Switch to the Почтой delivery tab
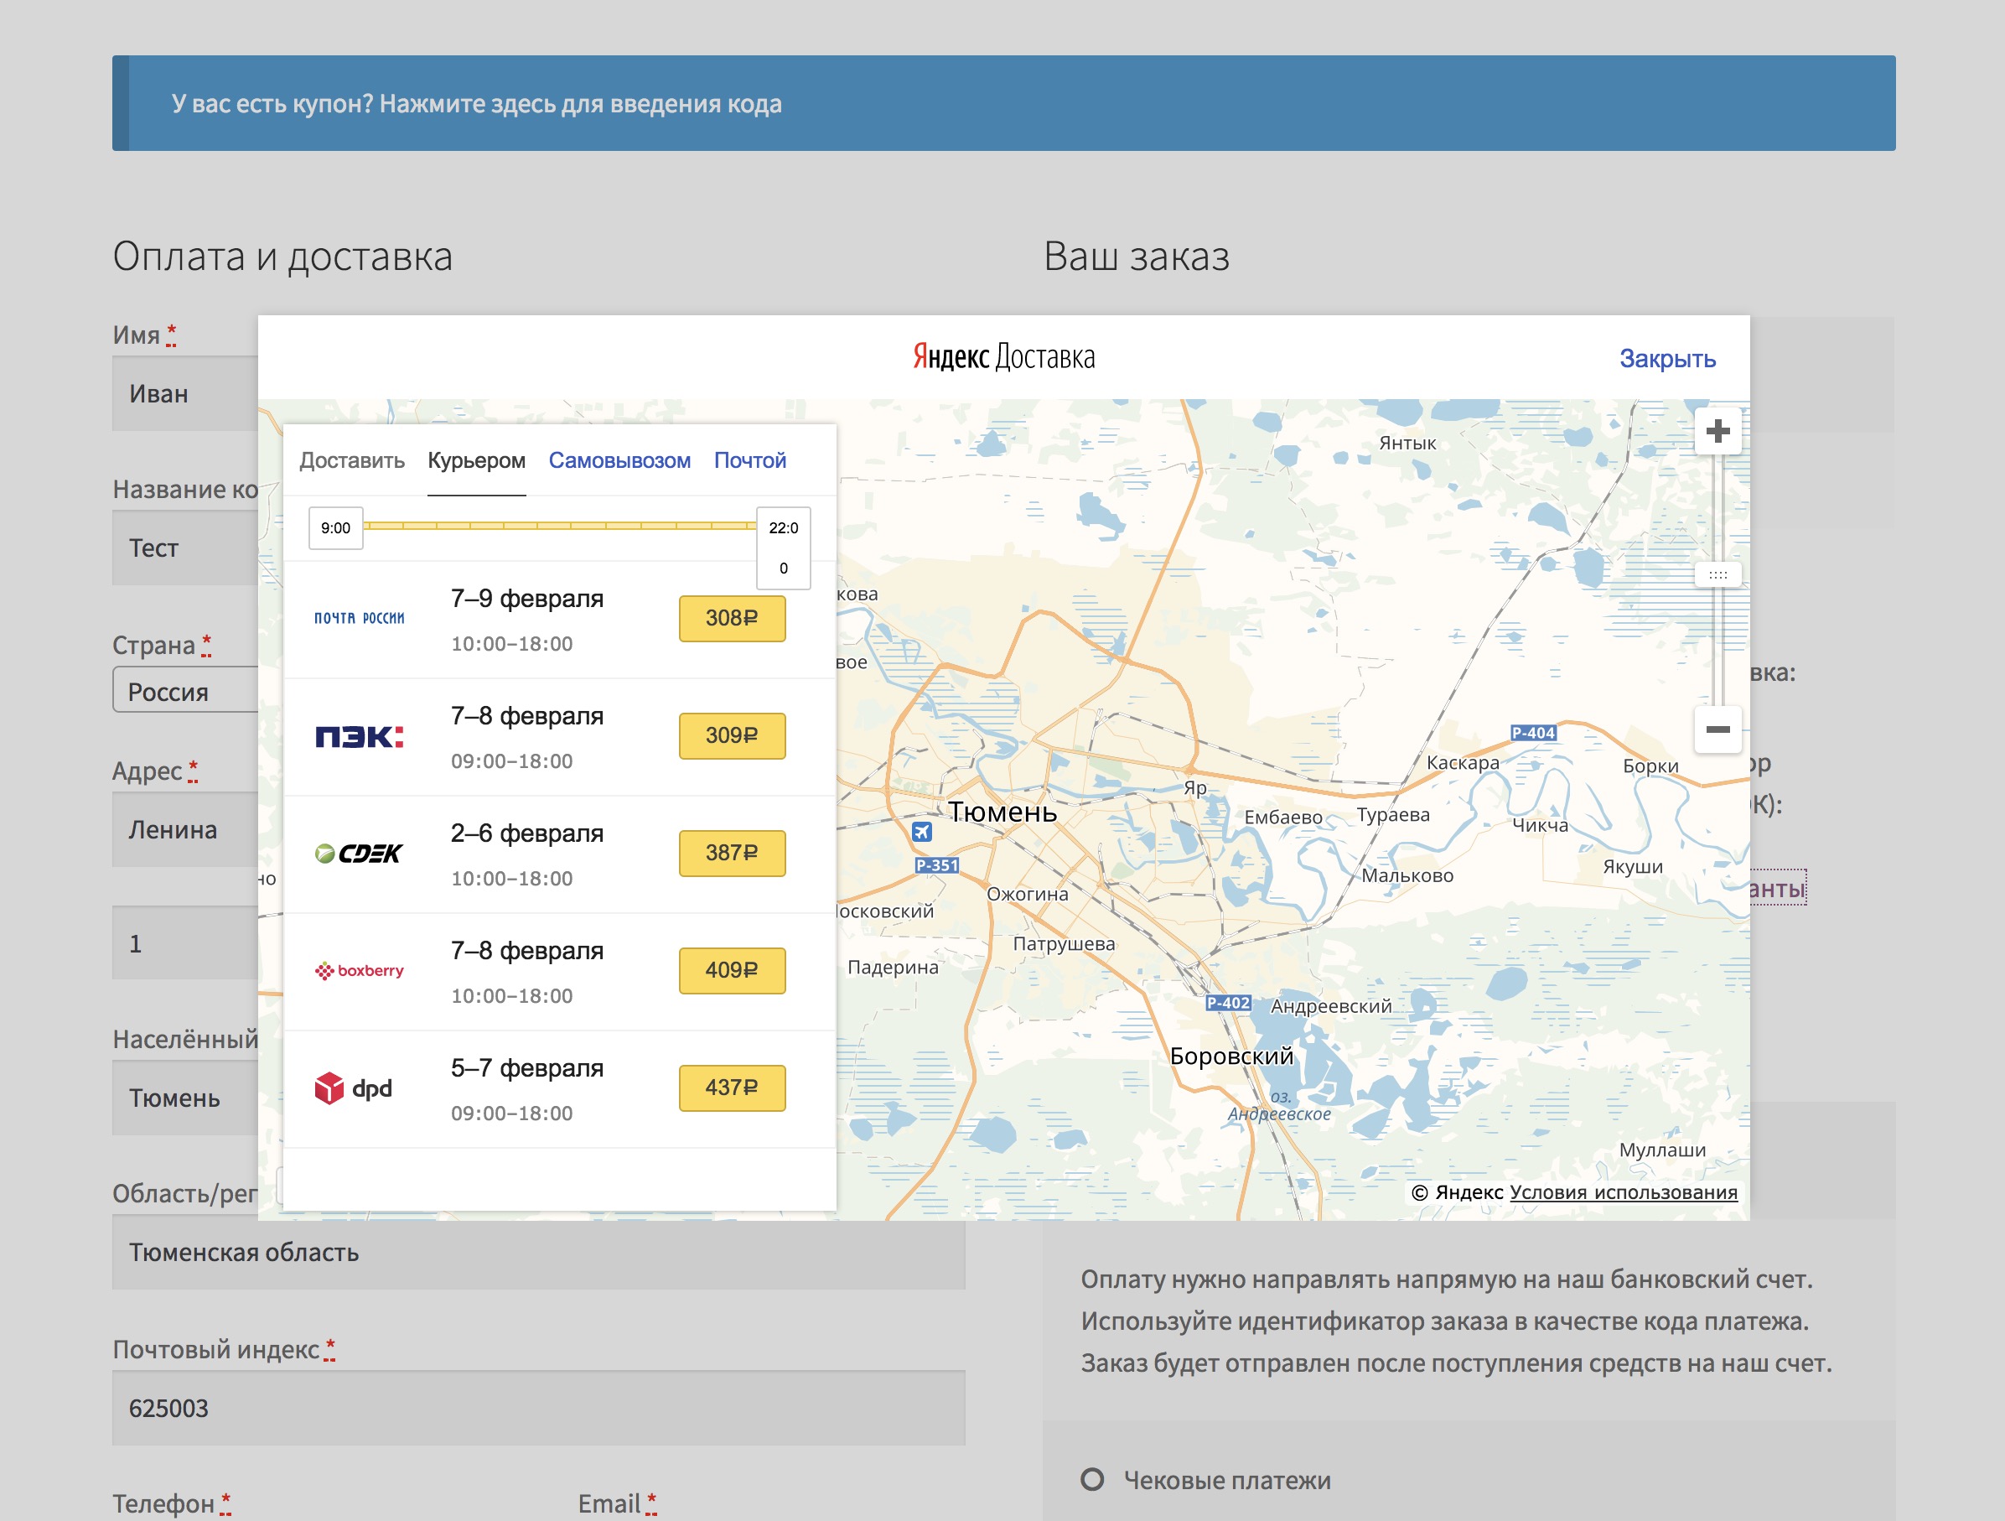Image resolution: width=2005 pixels, height=1521 pixels. (x=749, y=461)
